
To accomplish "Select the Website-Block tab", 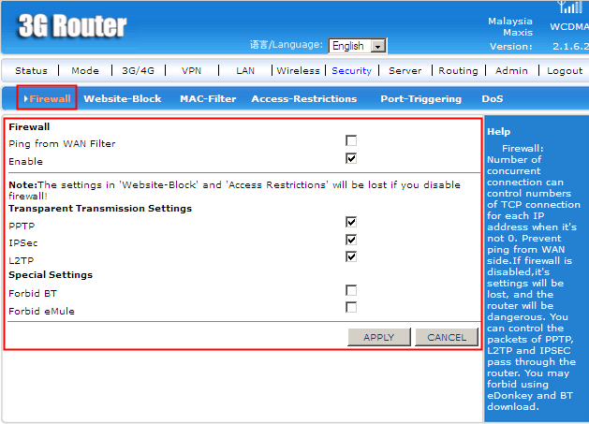I will click(x=122, y=98).
